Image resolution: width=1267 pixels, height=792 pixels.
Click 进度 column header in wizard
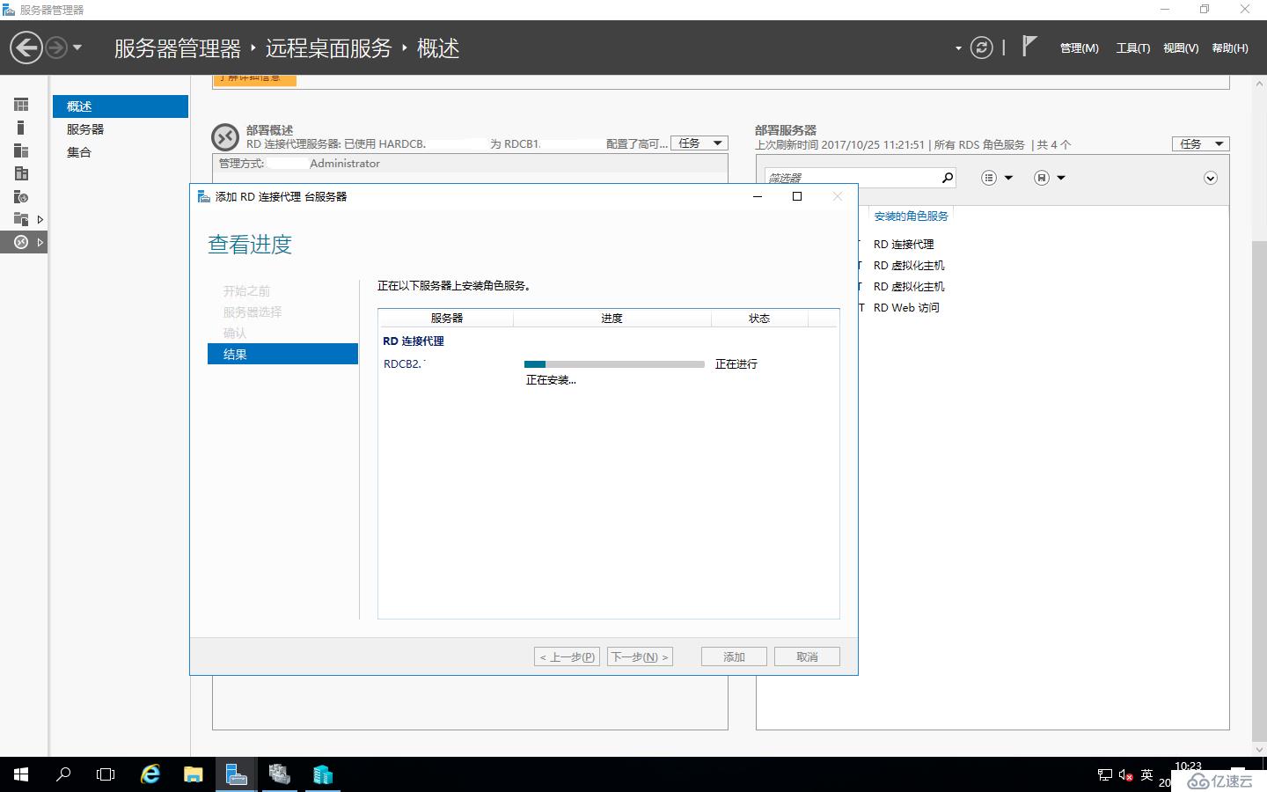point(612,319)
